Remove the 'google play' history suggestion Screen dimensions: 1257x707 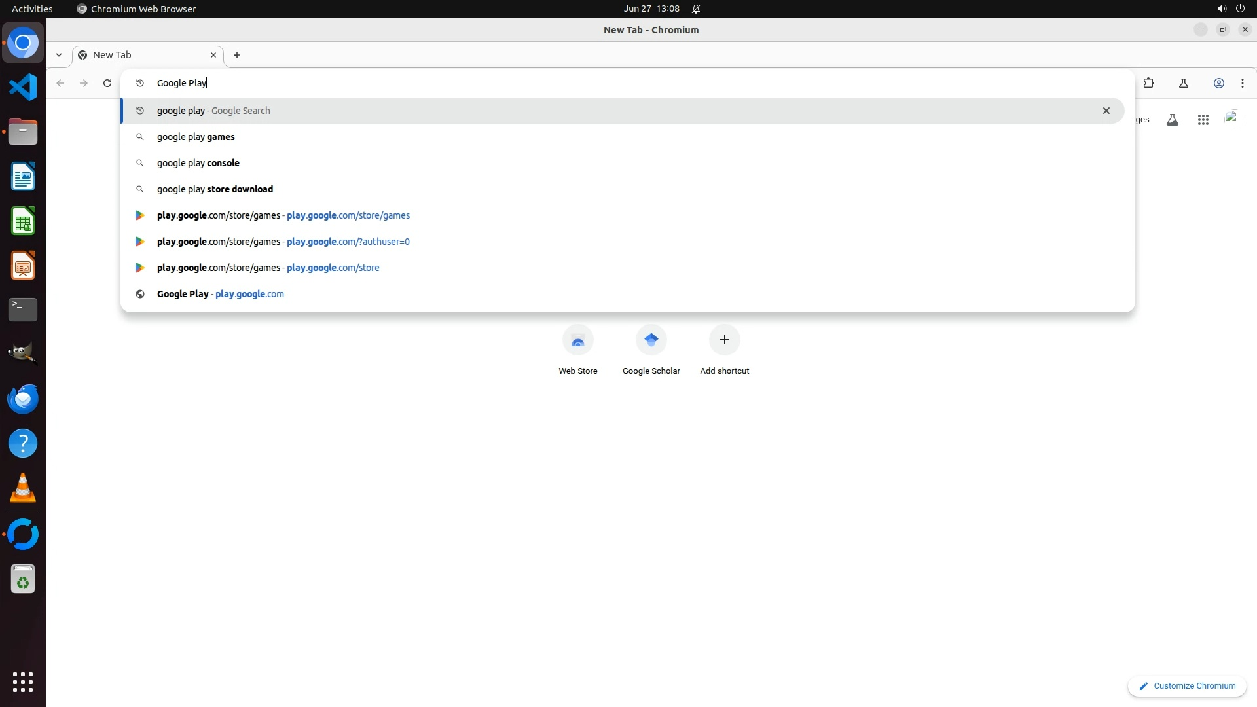pos(1106,111)
